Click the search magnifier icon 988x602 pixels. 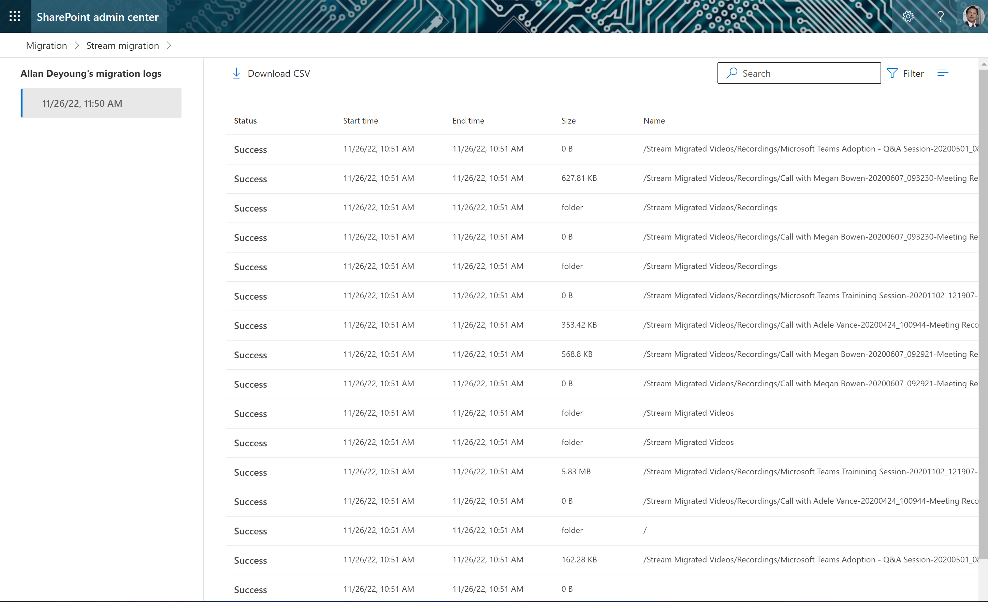point(732,73)
